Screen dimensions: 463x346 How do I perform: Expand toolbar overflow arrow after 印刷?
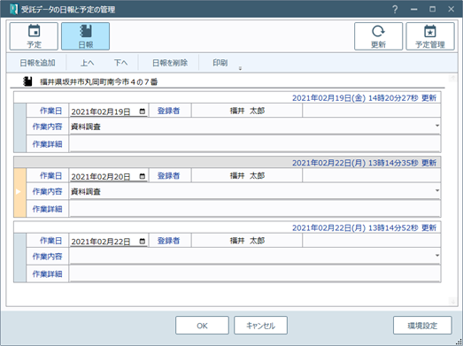pos(240,68)
